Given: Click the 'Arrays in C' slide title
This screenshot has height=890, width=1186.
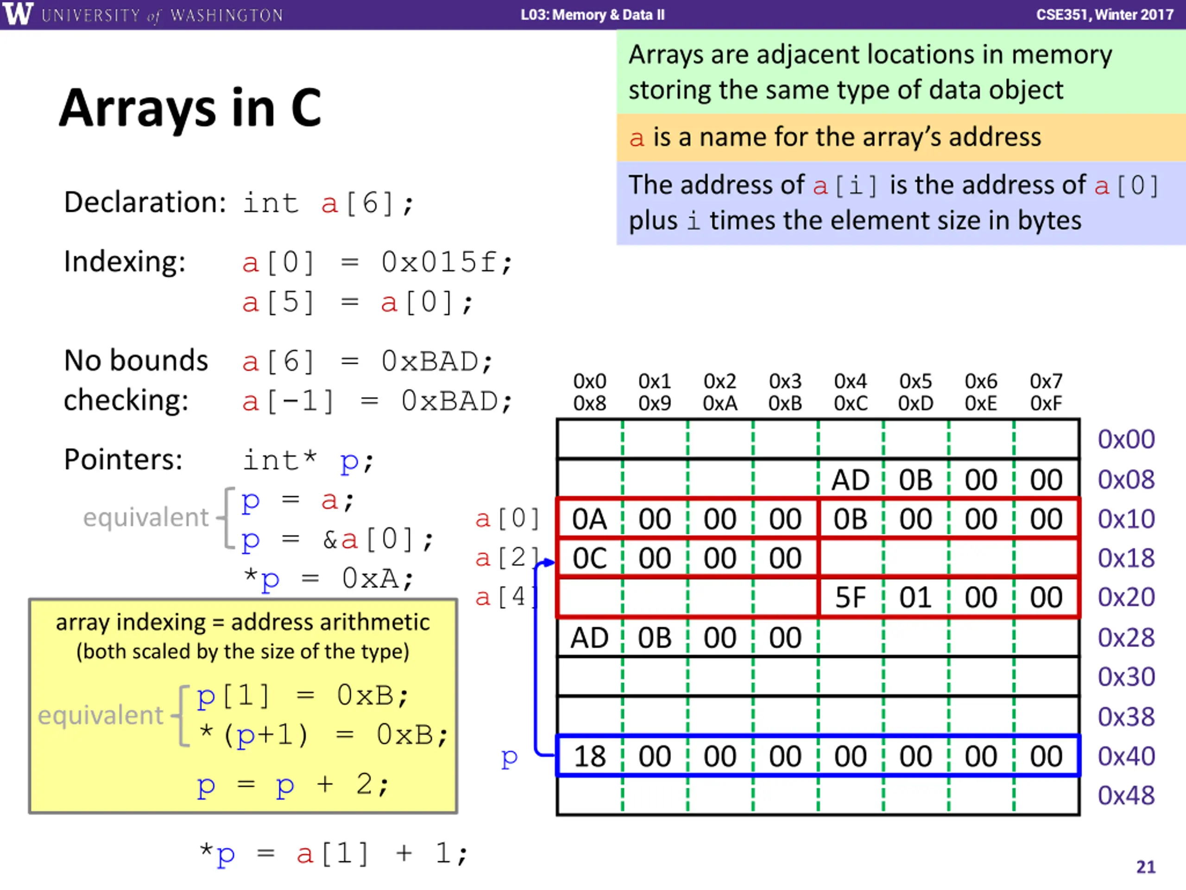Looking at the screenshot, I should pyautogui.click(x=190, y=108).
